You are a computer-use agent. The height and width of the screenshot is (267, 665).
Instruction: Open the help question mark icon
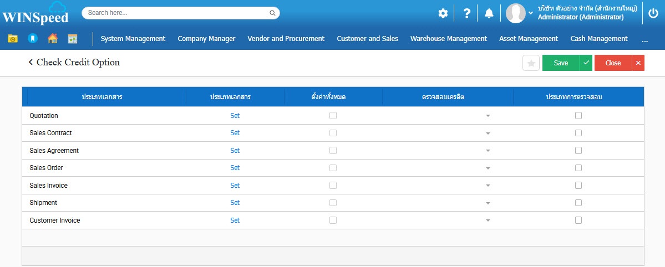point(466,13)
